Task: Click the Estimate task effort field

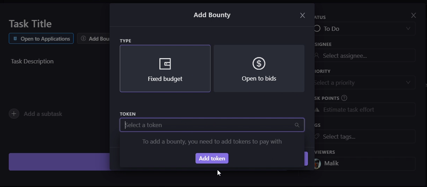Action: (364, 110)
